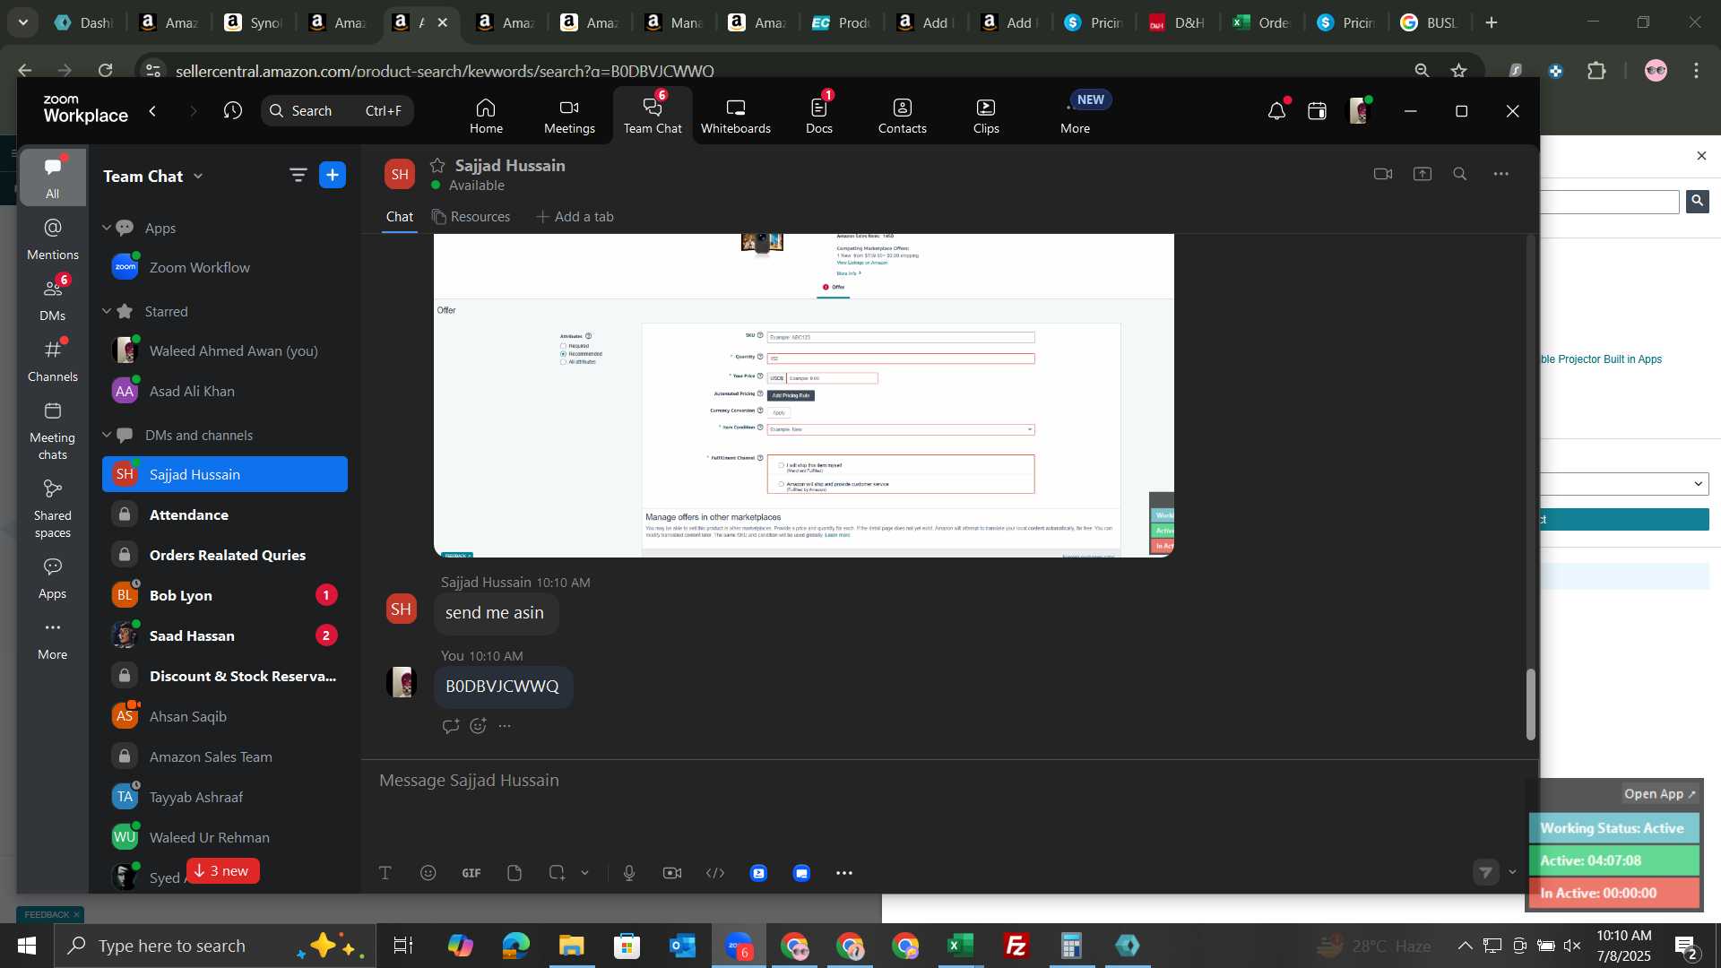
Task: Open the GIF picker
Action: pyautogui.click(x=471, y=873)
